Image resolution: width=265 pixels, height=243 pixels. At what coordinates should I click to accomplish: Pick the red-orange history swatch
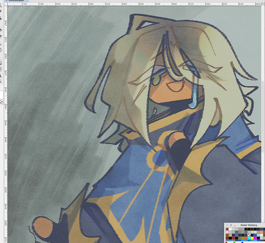click(x=233, y=238)
